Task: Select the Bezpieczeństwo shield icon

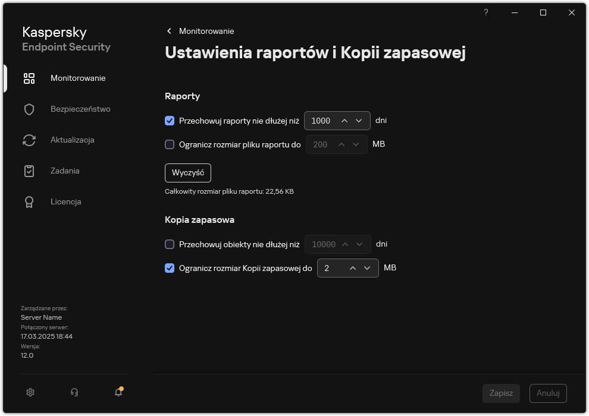Action: pos(29,109)
